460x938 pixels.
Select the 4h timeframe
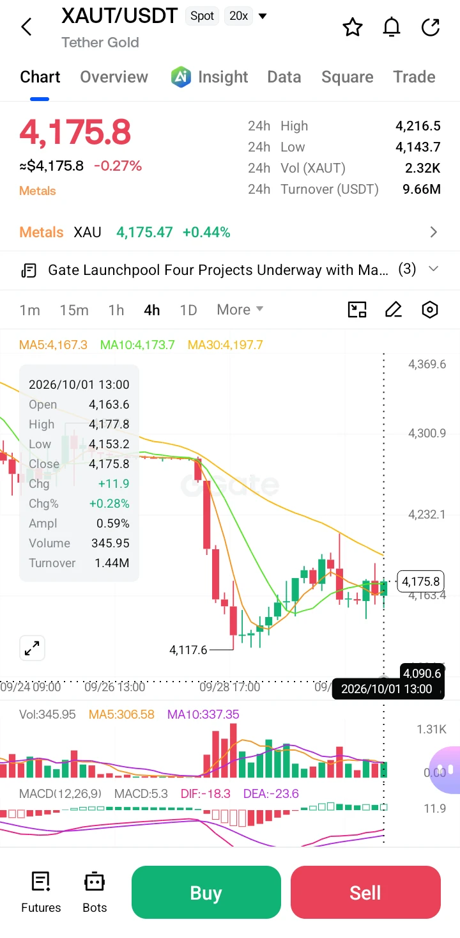tap(152, 310)
